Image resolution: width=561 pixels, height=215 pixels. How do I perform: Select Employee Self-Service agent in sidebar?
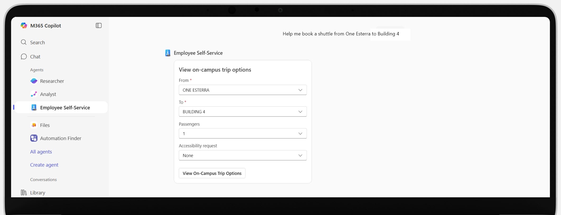[61, 107]
